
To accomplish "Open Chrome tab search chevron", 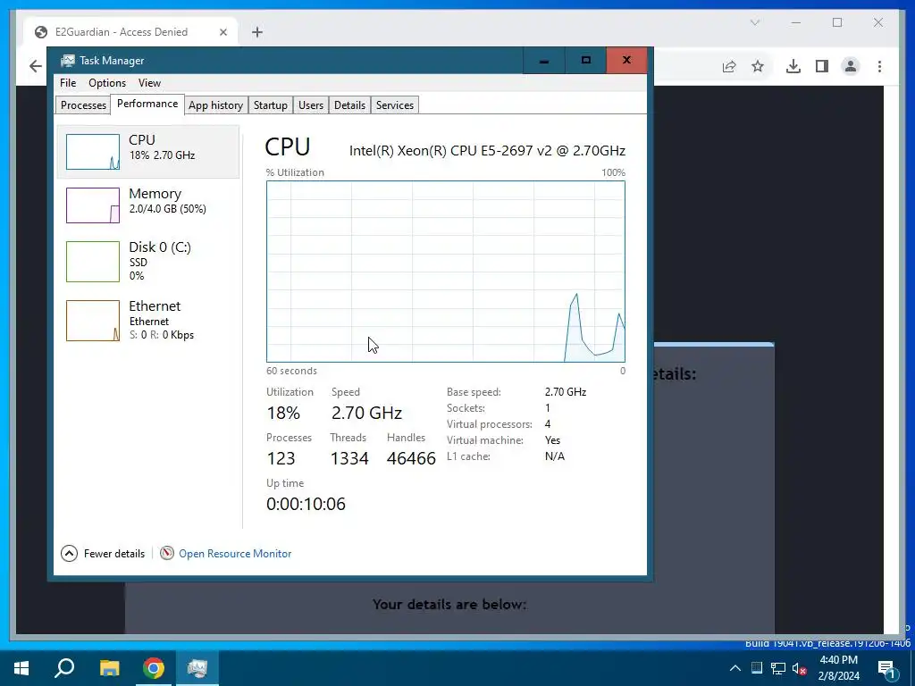I will 755,22.
